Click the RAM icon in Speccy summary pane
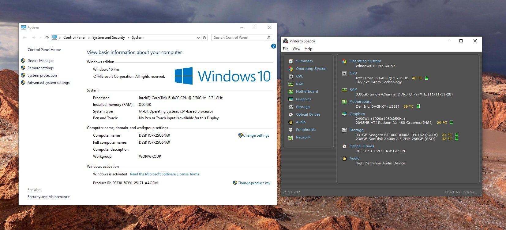This screenshot has height=230, width=506. pyautogui.click(x=344, y=89)
